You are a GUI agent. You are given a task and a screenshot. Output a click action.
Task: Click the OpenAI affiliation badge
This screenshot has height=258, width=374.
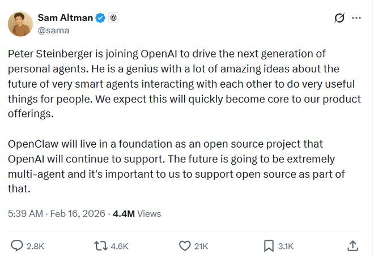point(114,18)
